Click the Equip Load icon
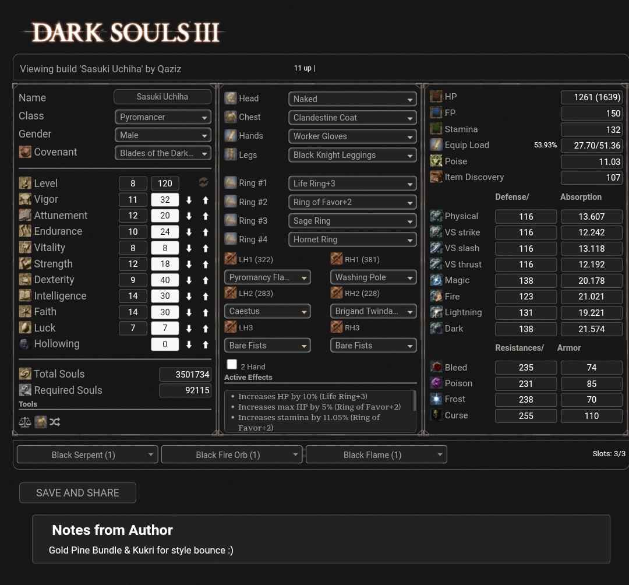 click(x=436, y=145)
